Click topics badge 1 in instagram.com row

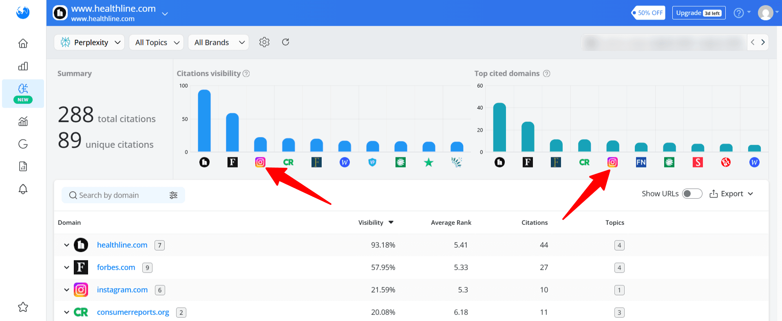[x=619, y=290]
